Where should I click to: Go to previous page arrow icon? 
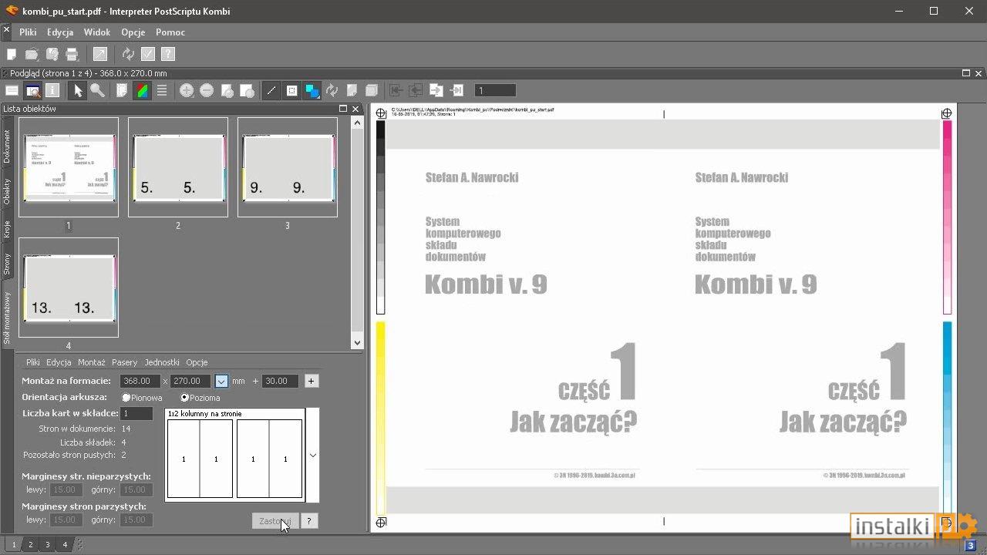(x=416, y=90)
